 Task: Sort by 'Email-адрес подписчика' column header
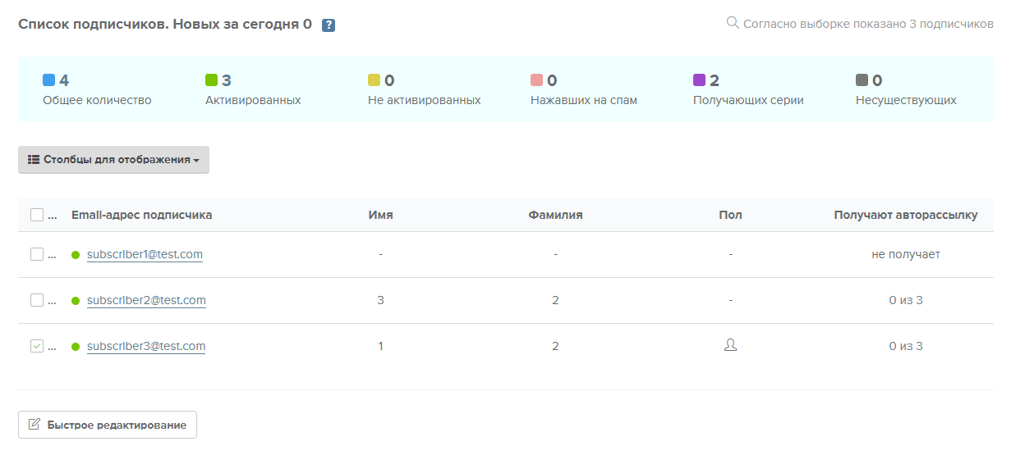pos(141,215)
